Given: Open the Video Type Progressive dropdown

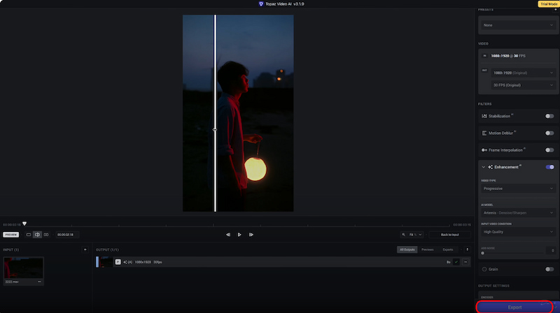Looking at the screenshot, I should click(518, 189).
